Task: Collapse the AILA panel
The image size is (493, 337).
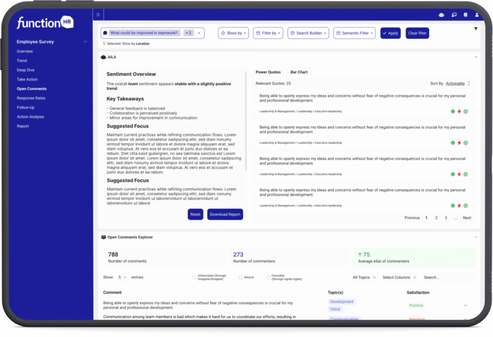Action: click(476, 57)
